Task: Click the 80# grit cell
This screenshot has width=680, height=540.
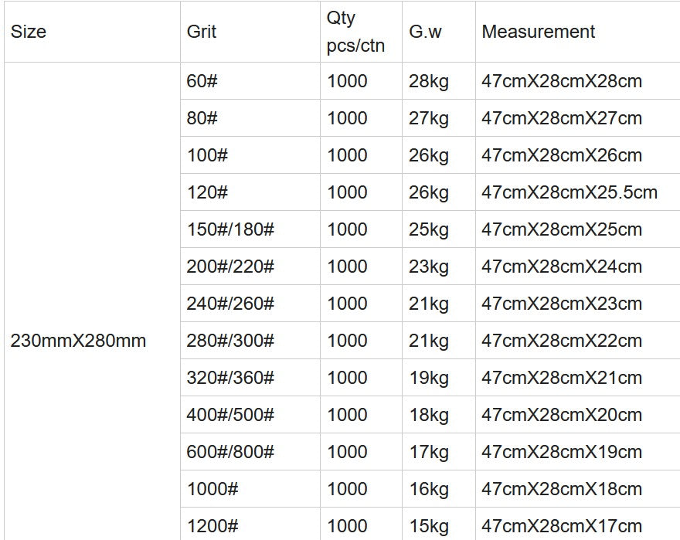Action: pos(202,118)
